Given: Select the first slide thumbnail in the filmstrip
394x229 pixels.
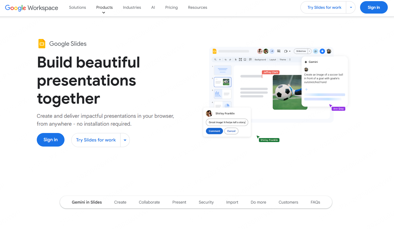Looking at the screenshot, I should [x=222, y=70].
